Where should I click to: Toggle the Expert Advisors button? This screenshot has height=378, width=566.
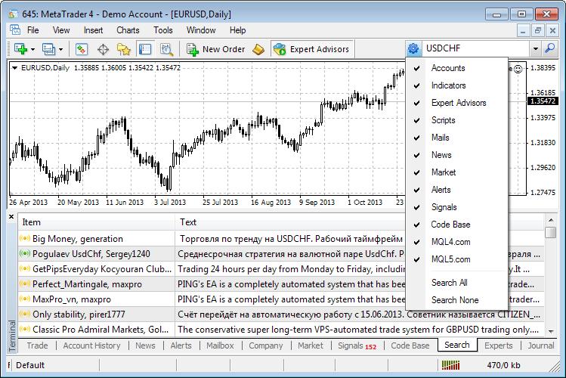tap(311, 49)
